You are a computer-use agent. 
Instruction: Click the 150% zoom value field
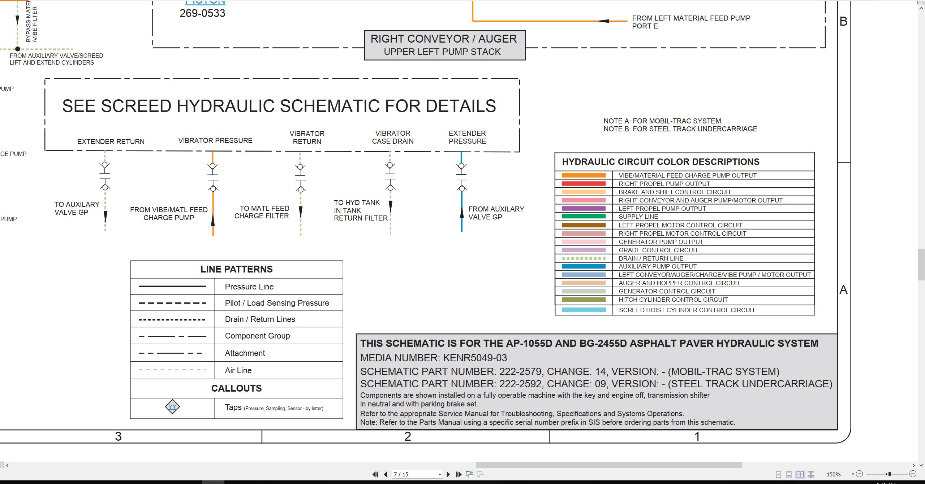834,474
